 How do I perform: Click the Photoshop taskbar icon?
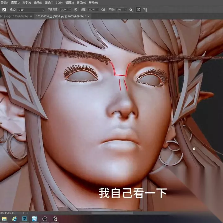click(24, 219)
